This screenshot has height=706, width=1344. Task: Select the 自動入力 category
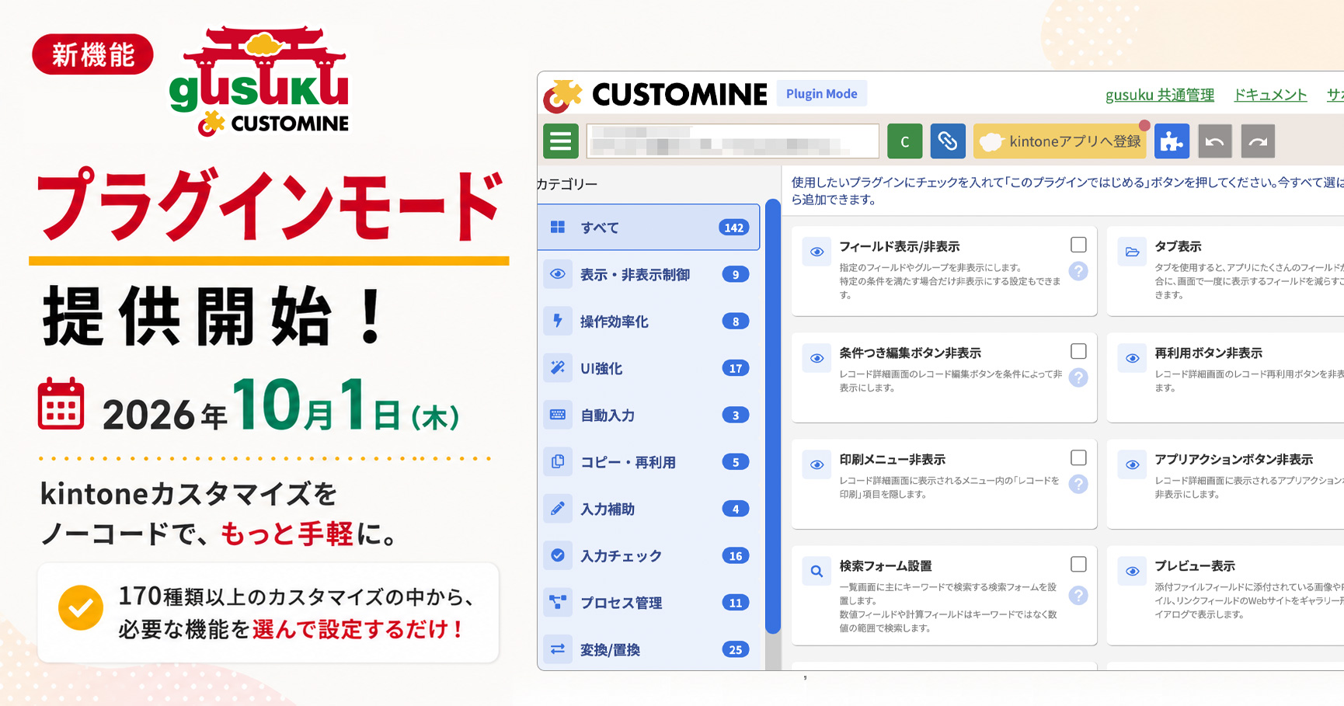(x=649, y=415)
